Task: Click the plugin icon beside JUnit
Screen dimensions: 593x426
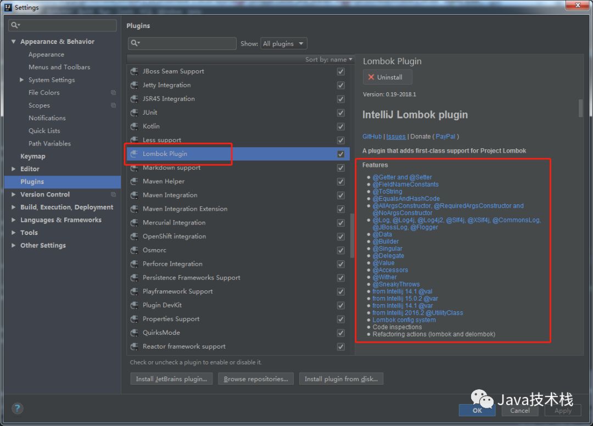Action: [x=135, y=113]
